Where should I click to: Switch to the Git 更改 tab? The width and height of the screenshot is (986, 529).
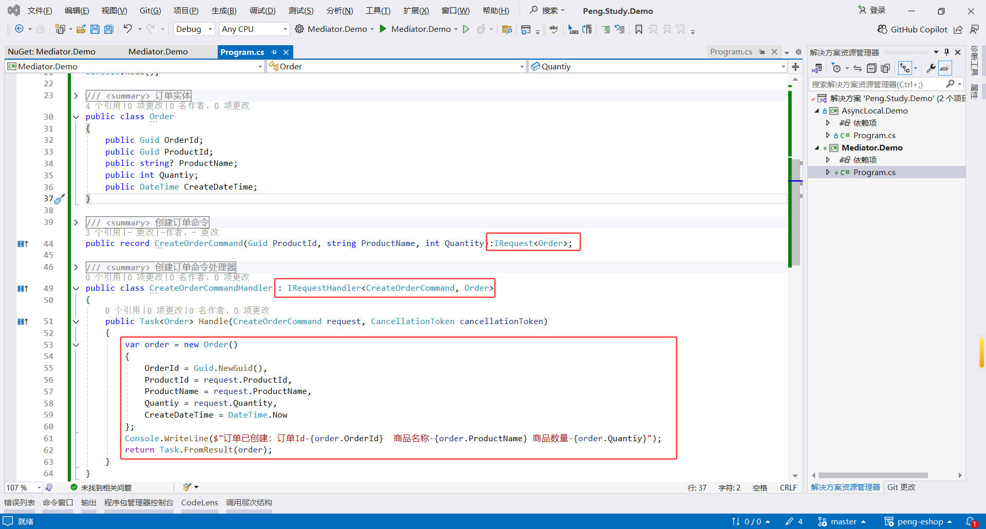[901, 487]
